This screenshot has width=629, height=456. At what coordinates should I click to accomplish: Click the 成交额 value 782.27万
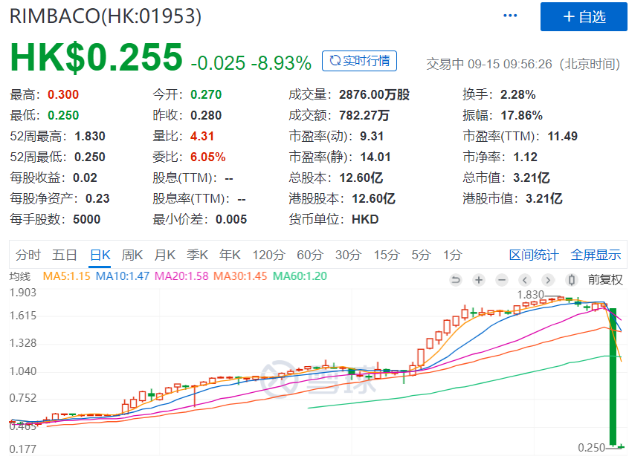(x=364, y=115)
